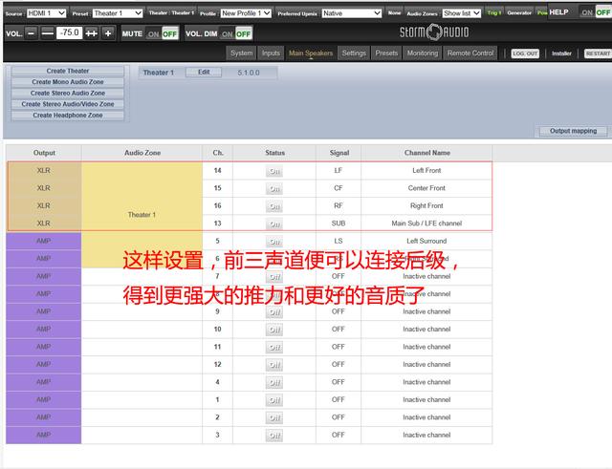Switch on inactive channel 11

point(274,347)
